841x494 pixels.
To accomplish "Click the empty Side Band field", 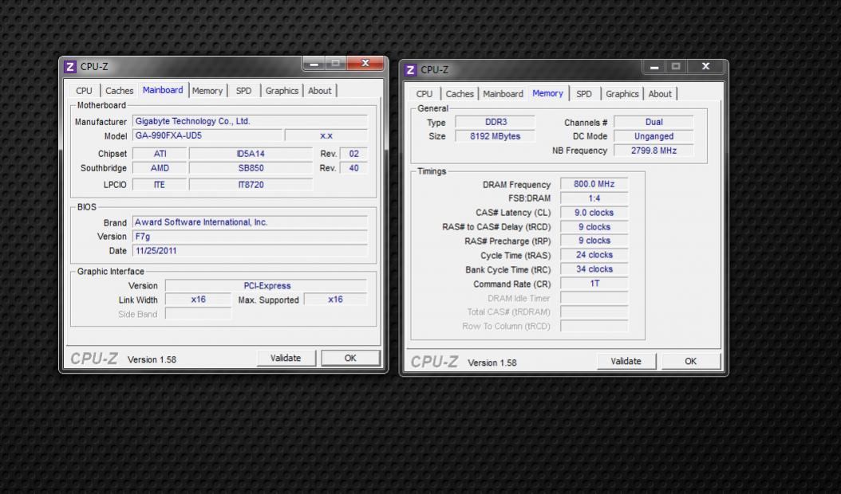I will click(x=199, y=314).
